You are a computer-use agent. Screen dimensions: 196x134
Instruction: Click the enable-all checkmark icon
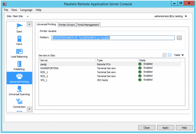coord(165,55)
